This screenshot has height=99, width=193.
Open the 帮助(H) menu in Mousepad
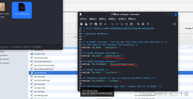(x=132, y=19)
